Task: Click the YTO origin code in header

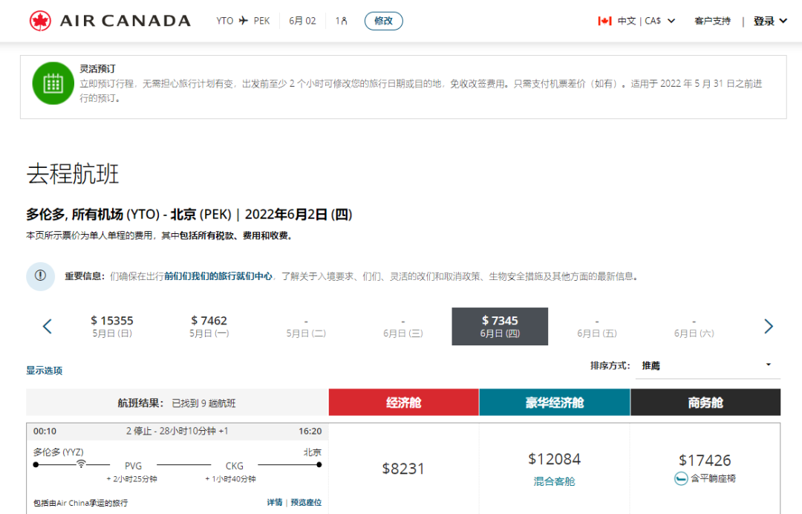Action: [224, 21]
